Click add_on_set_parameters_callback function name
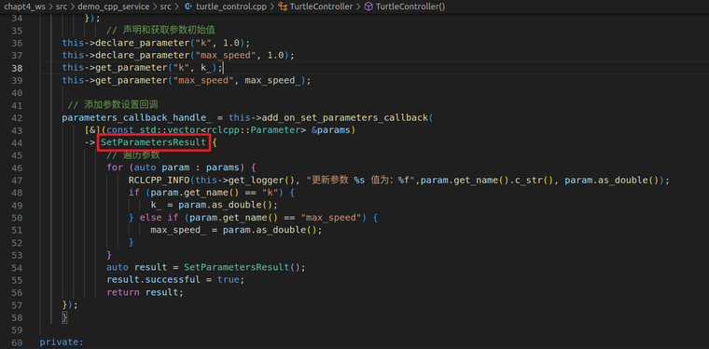709x349 pixels. 344,118
